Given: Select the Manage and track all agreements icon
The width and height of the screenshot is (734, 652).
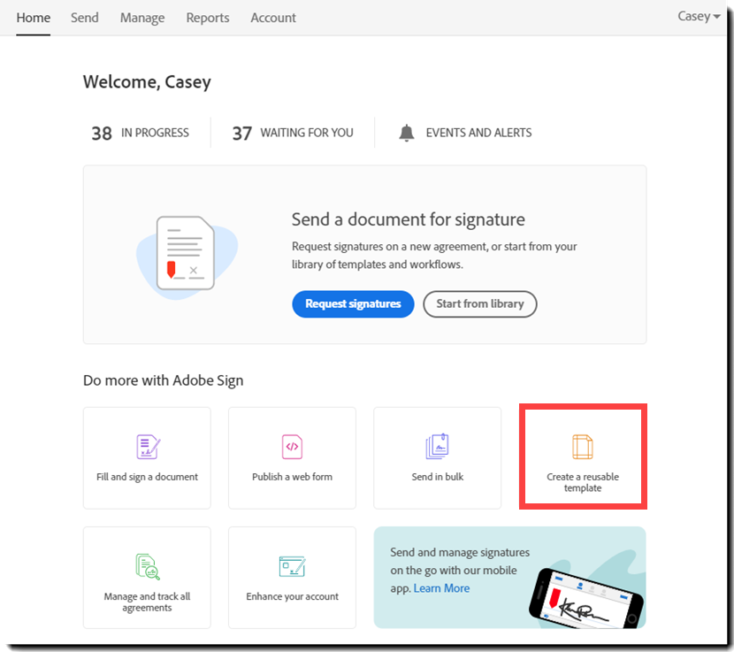Looking at the screenshot, I should pos(146,566).
